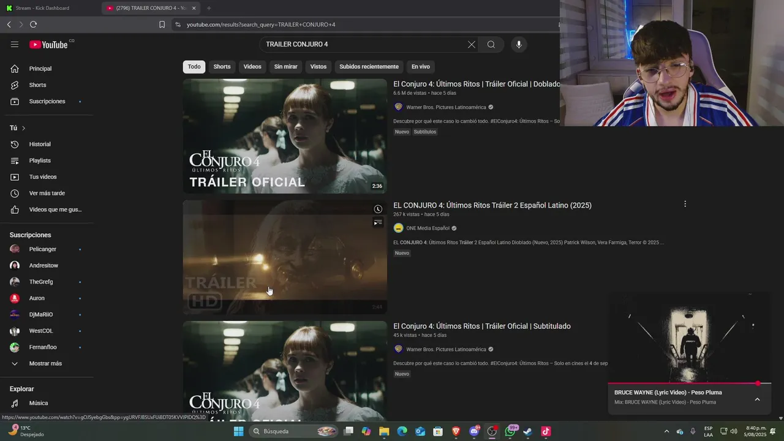Open options menu for Tráiler 2 Español Latino
Image resolution: width=784 pixels, height=441 pixels.
[x=685, y=204]
